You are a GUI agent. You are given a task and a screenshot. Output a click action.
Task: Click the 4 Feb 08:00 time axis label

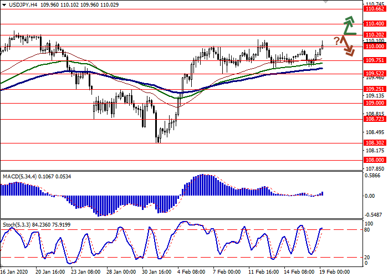(192, 272)
